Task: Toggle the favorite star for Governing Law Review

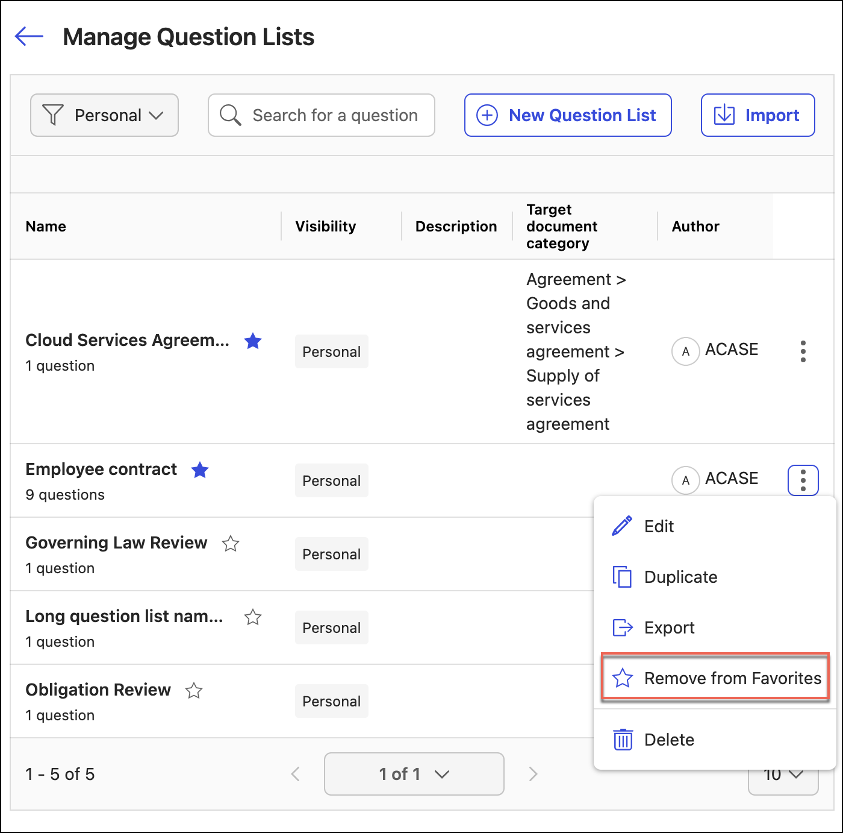Action: (x=231, y=544)
